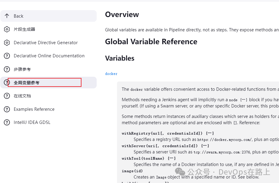
Task: Click the help icon beside 全局变量参考
Action: (x=7, y=83)
